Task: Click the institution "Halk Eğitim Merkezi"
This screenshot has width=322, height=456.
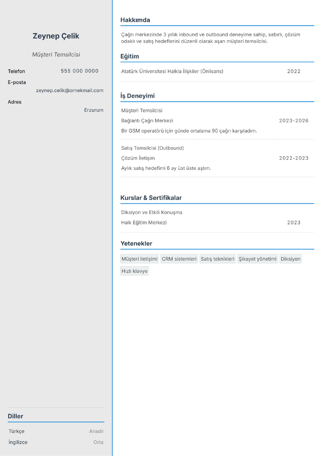Action: pos(144,223)
